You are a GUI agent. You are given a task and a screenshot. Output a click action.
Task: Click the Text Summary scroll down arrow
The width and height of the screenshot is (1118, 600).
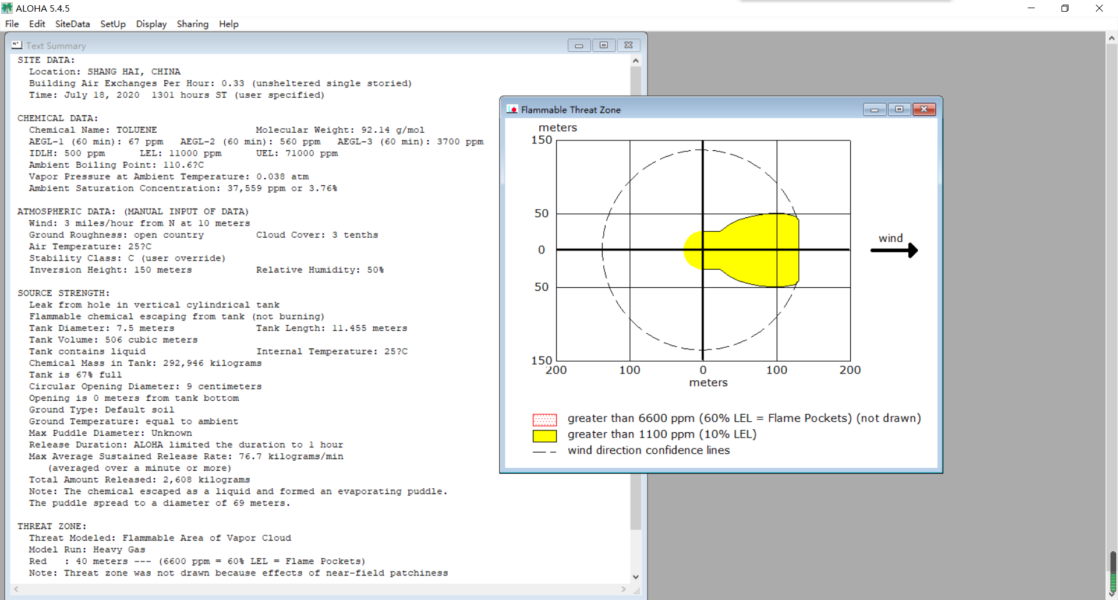click(635, 577)
